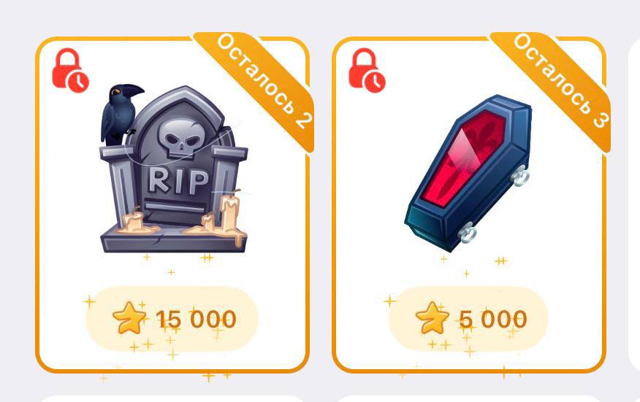The width and height of the screenshot is (640, 402).
Task: Click the red lock icon on tombstone card
Action: [70, 70]
